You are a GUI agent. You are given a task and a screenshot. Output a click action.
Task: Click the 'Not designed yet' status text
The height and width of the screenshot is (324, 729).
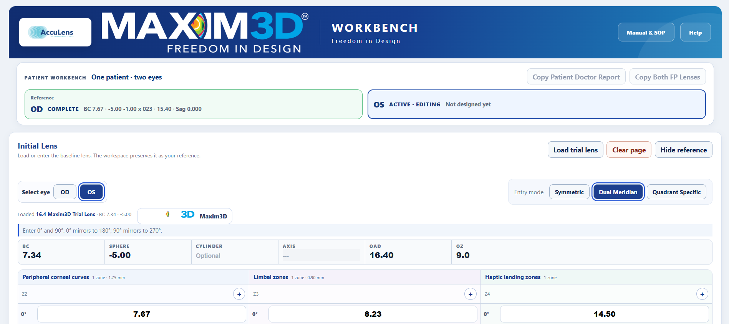(x=468, y=104)
